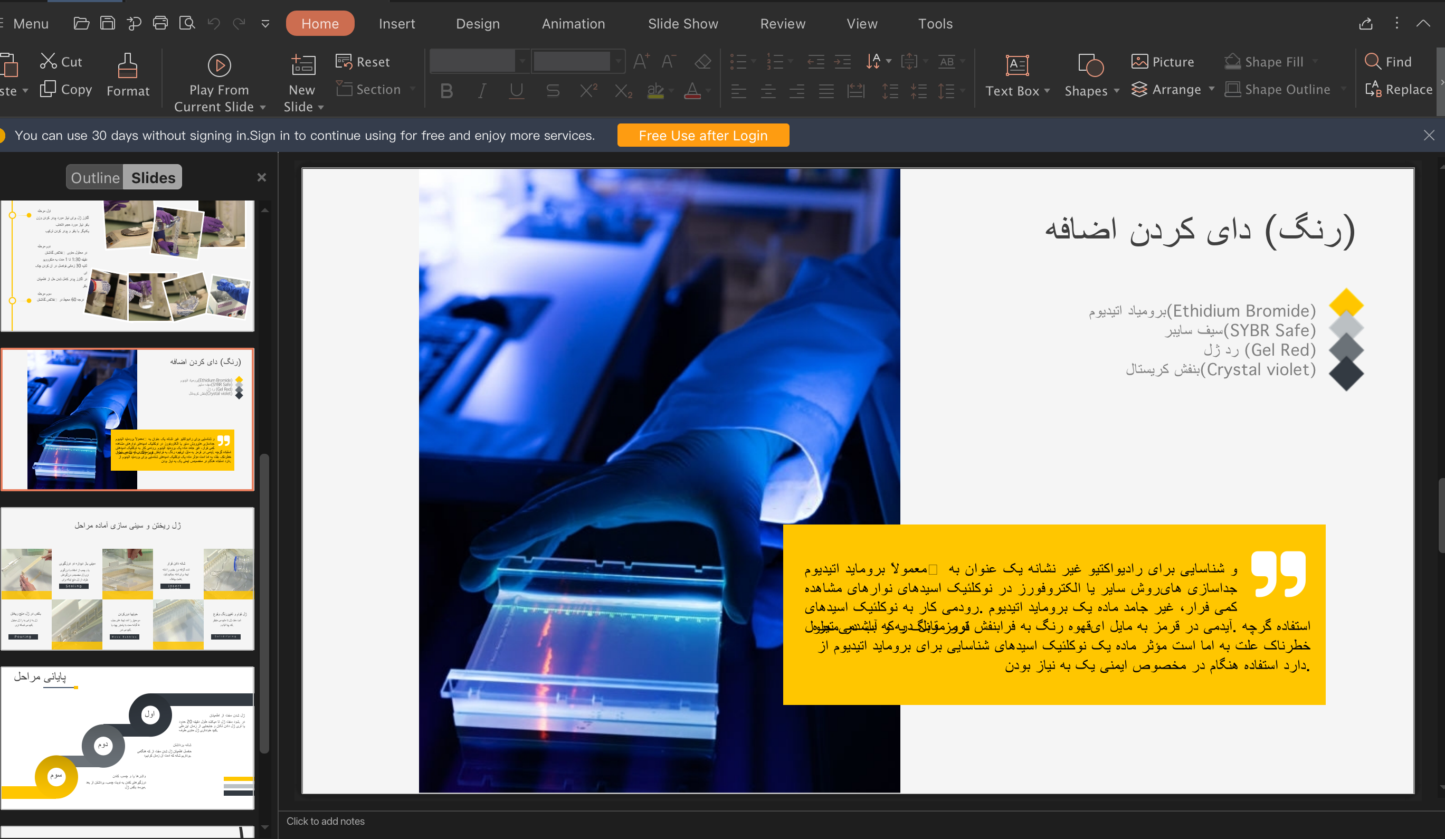Toggle Strikethrough formatting
Screen dimensions: 1445x839
click(552, 91)
